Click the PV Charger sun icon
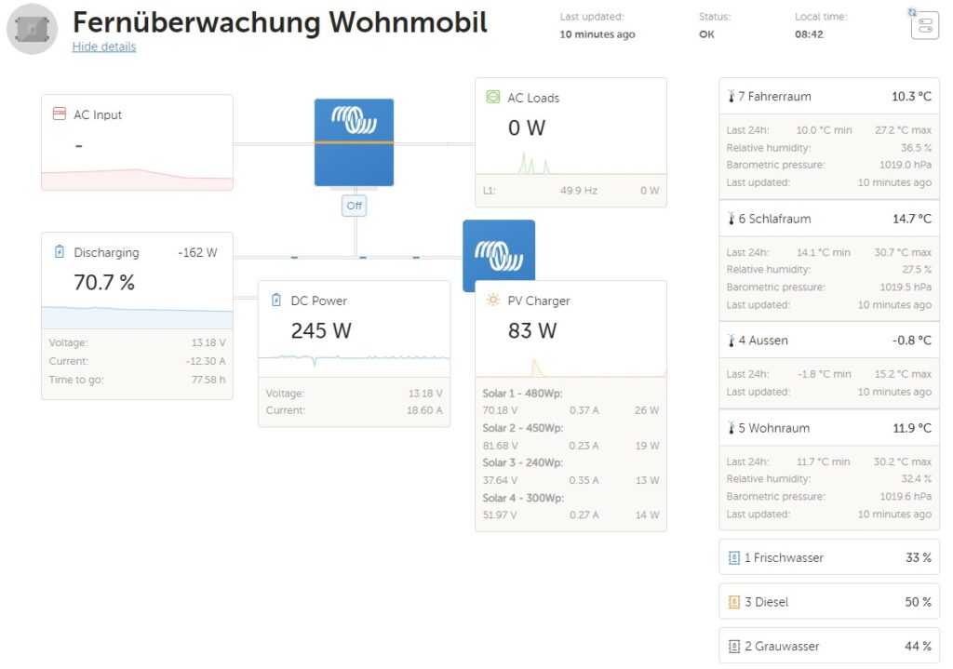Viewport: 953px width, 669px height. 492,301
